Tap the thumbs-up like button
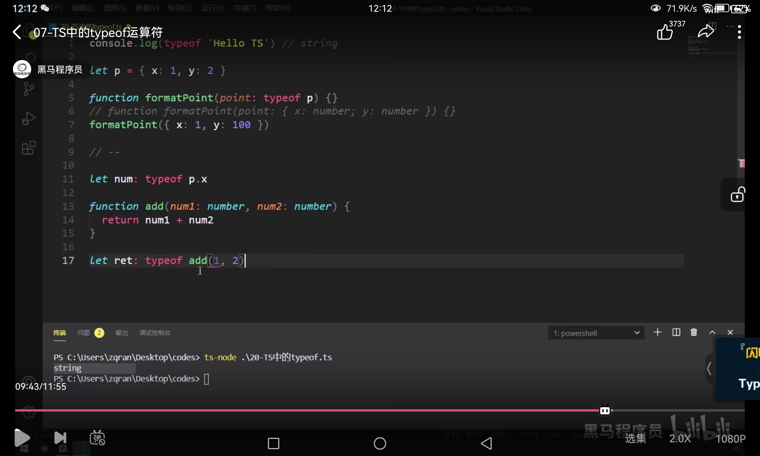 665,32
